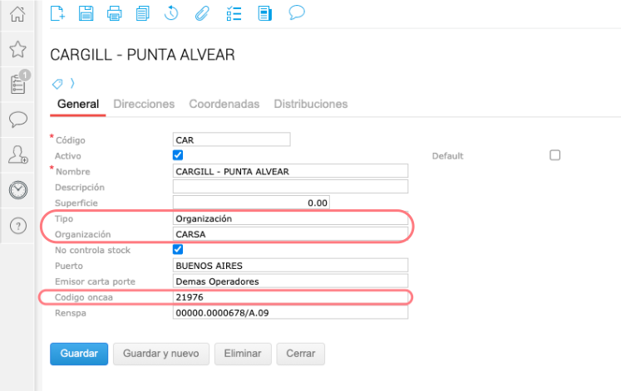Go to Home in the sidebar
This screenshot has width=621, height=391.
point(17,14)
